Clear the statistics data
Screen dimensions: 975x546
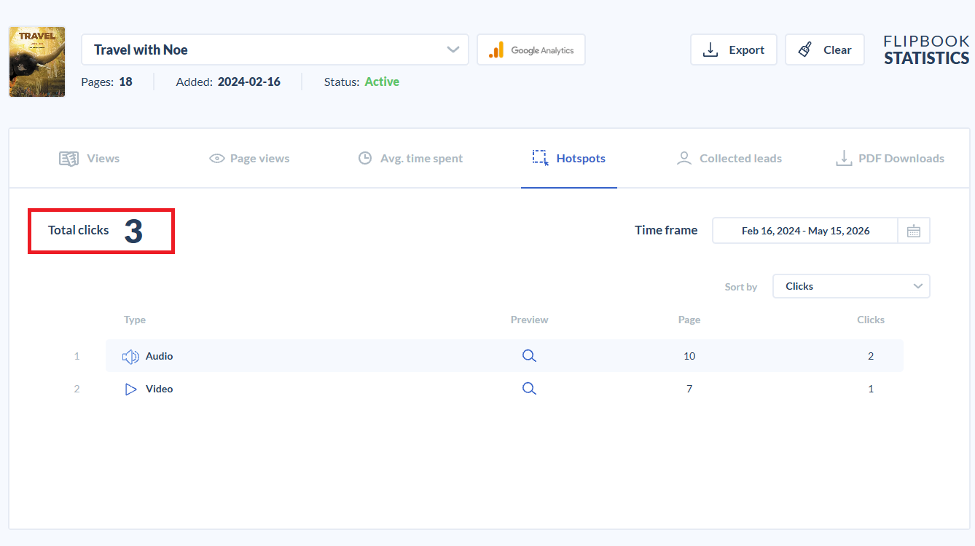pos(825,50)
